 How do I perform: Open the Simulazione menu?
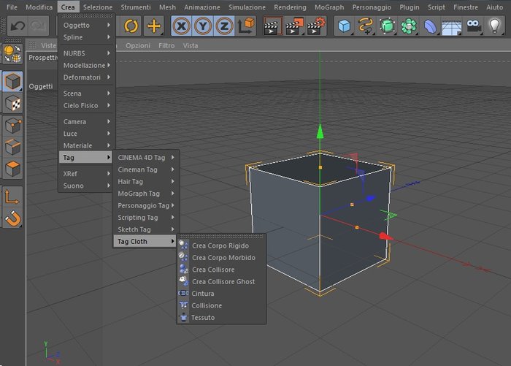click(x=247, y=7)
